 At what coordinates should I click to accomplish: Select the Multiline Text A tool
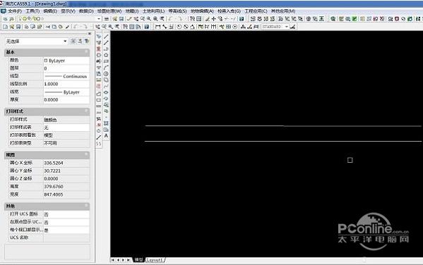coord(106,135)
